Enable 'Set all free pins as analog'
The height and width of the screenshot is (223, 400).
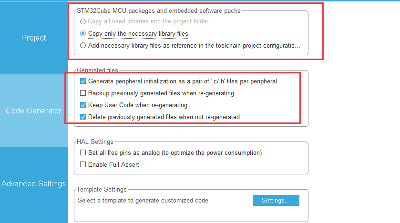click(x=83, y=153)
